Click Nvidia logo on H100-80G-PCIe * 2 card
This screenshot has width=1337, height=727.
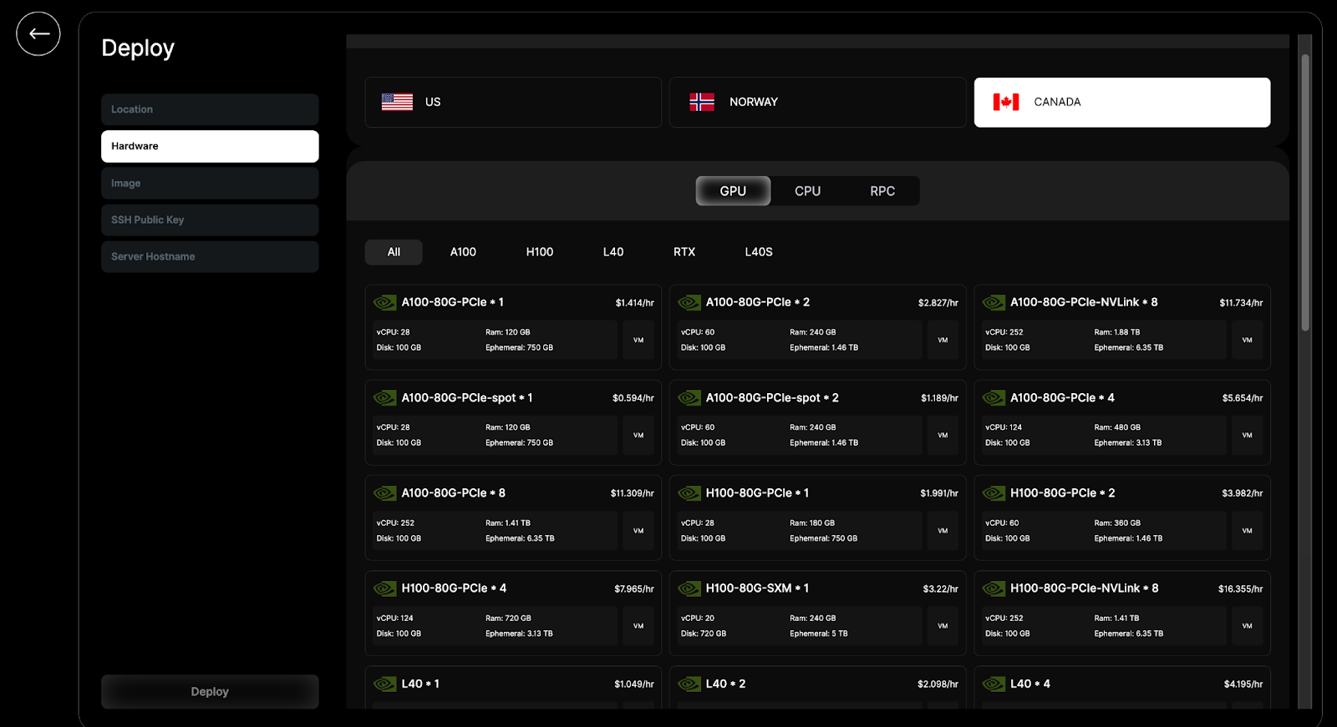tap(994, 493)
